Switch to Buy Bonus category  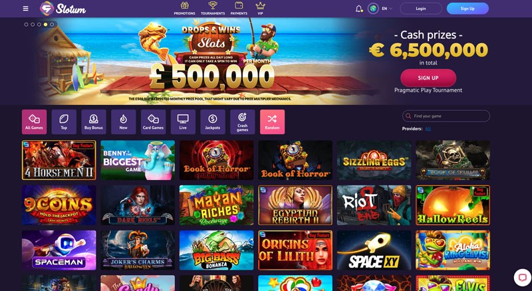pyautogui.click(x=94, y=122)
